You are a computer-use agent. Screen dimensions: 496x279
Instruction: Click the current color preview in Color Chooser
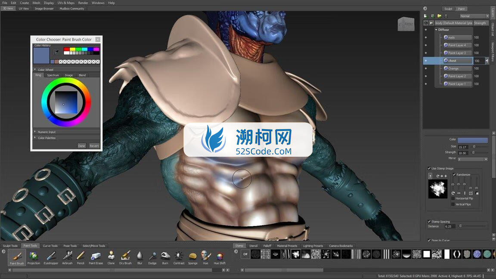pos(41,56)
